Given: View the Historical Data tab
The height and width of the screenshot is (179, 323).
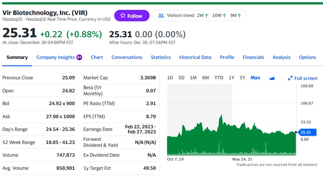Looking at the screenshot, I should click(x=195, y=57).
